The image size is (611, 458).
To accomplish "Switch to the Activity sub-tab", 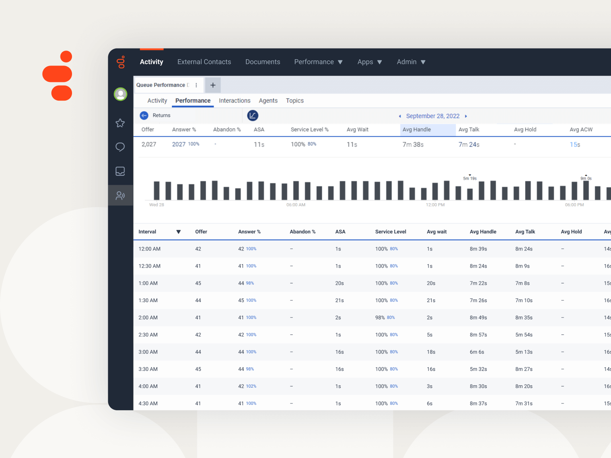I will pyautogui.click(x=157, y=101).
